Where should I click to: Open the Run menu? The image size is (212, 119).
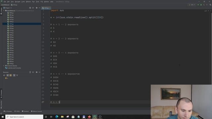(x=33, y=2)
